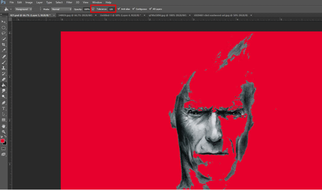The height and width of the screenshot is (190, 322).
Task: Reset default foreground and background colors
Action: point(2,137)
